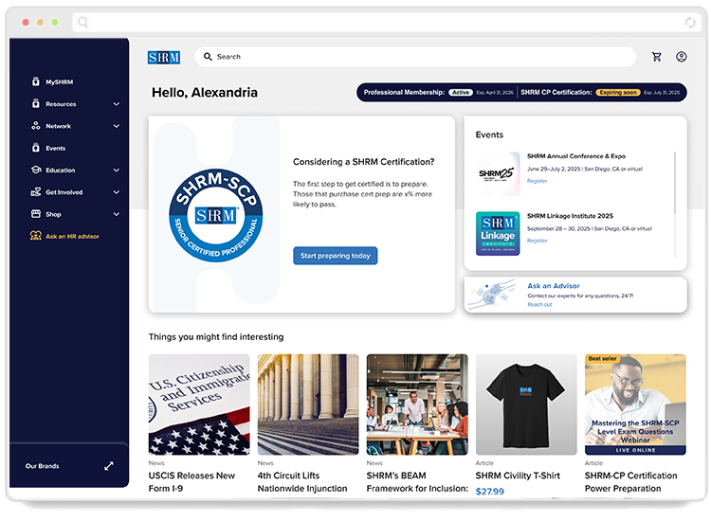
Task: Click the $27.99 price
Action: coord(490,491)
